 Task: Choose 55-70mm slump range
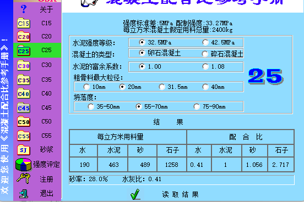coord(139,106)
